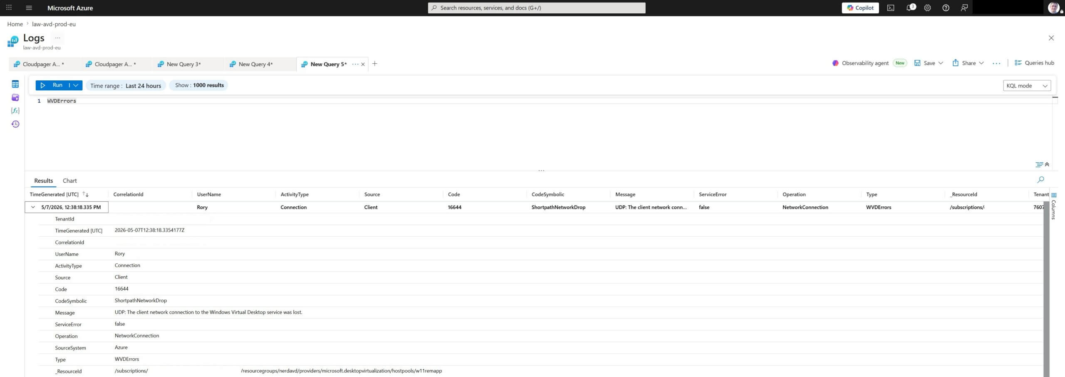This screenshot has width=1065, height=377.
Task: Open Logs title ellipsis menu
Action: coord(58,38)
